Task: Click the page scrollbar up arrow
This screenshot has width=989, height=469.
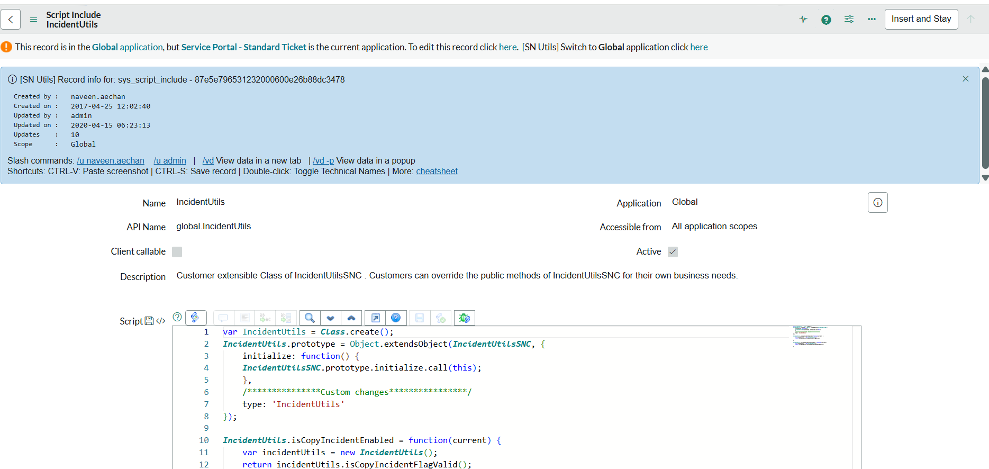Action: coord(985,70)
